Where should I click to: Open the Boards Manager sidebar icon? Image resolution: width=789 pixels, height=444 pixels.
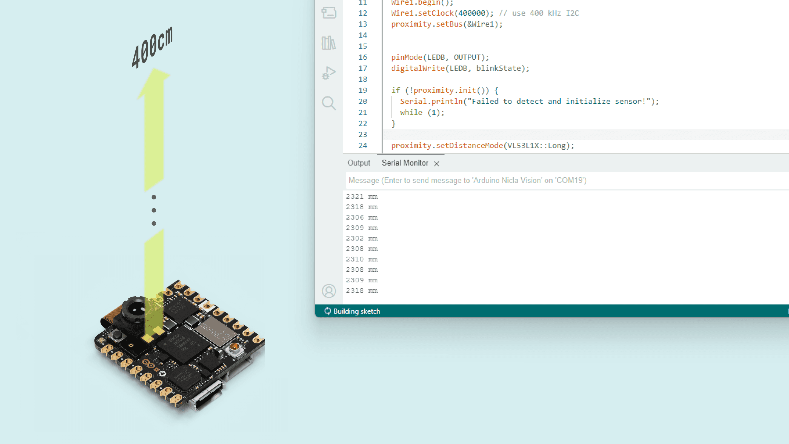tap(329, 13)
